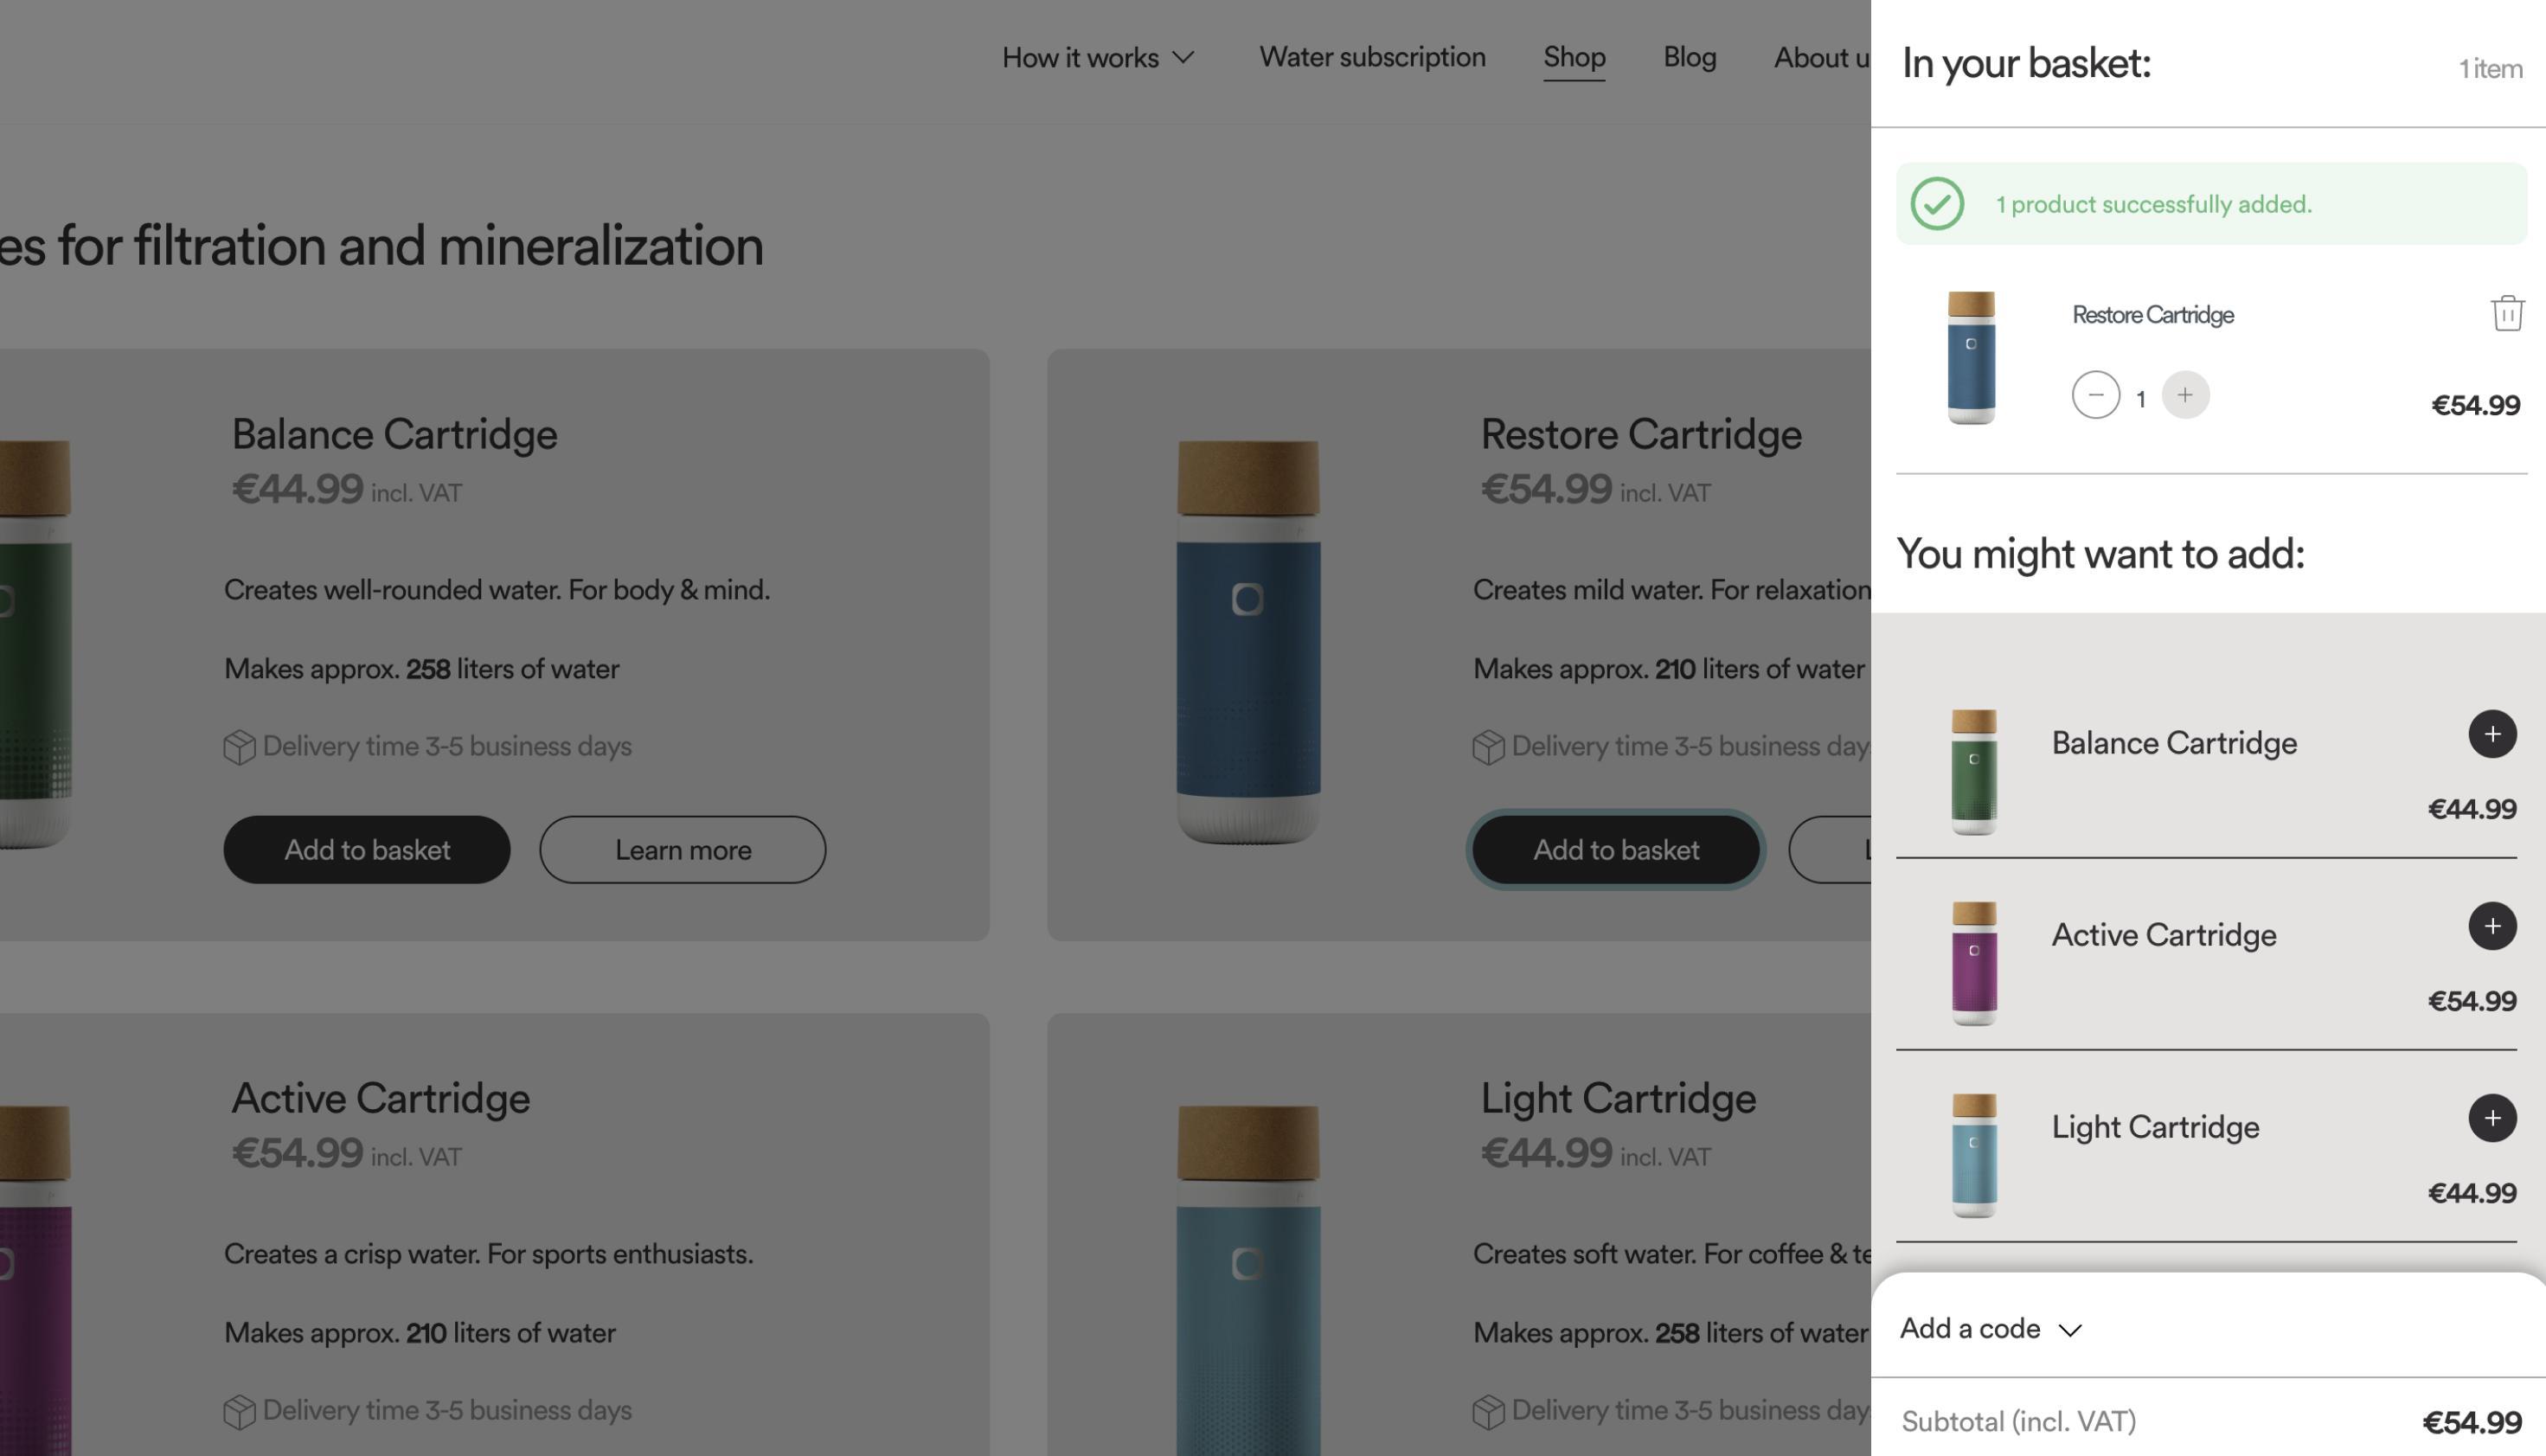Open the Shop menu item

coord(1574,57)
